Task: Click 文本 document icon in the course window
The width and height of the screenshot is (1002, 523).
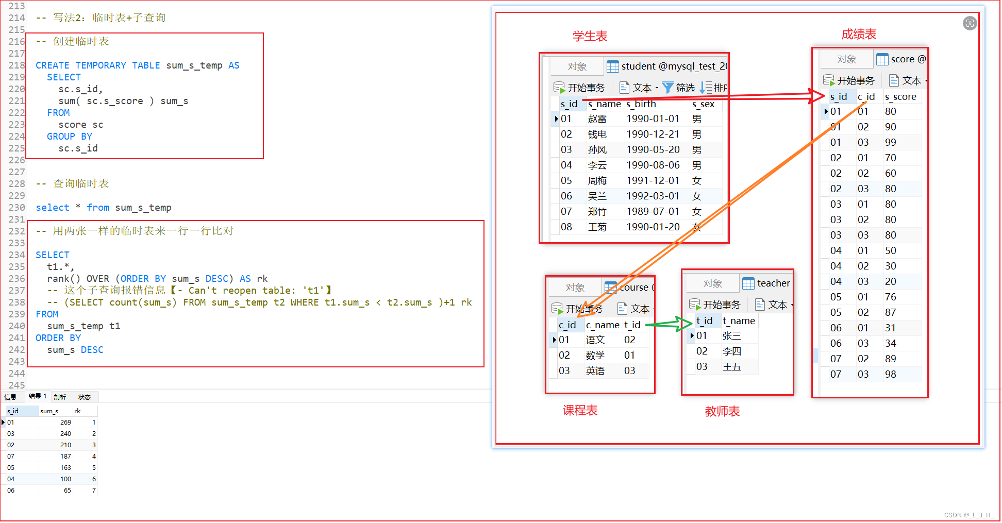Action: (x=622, y=309)
